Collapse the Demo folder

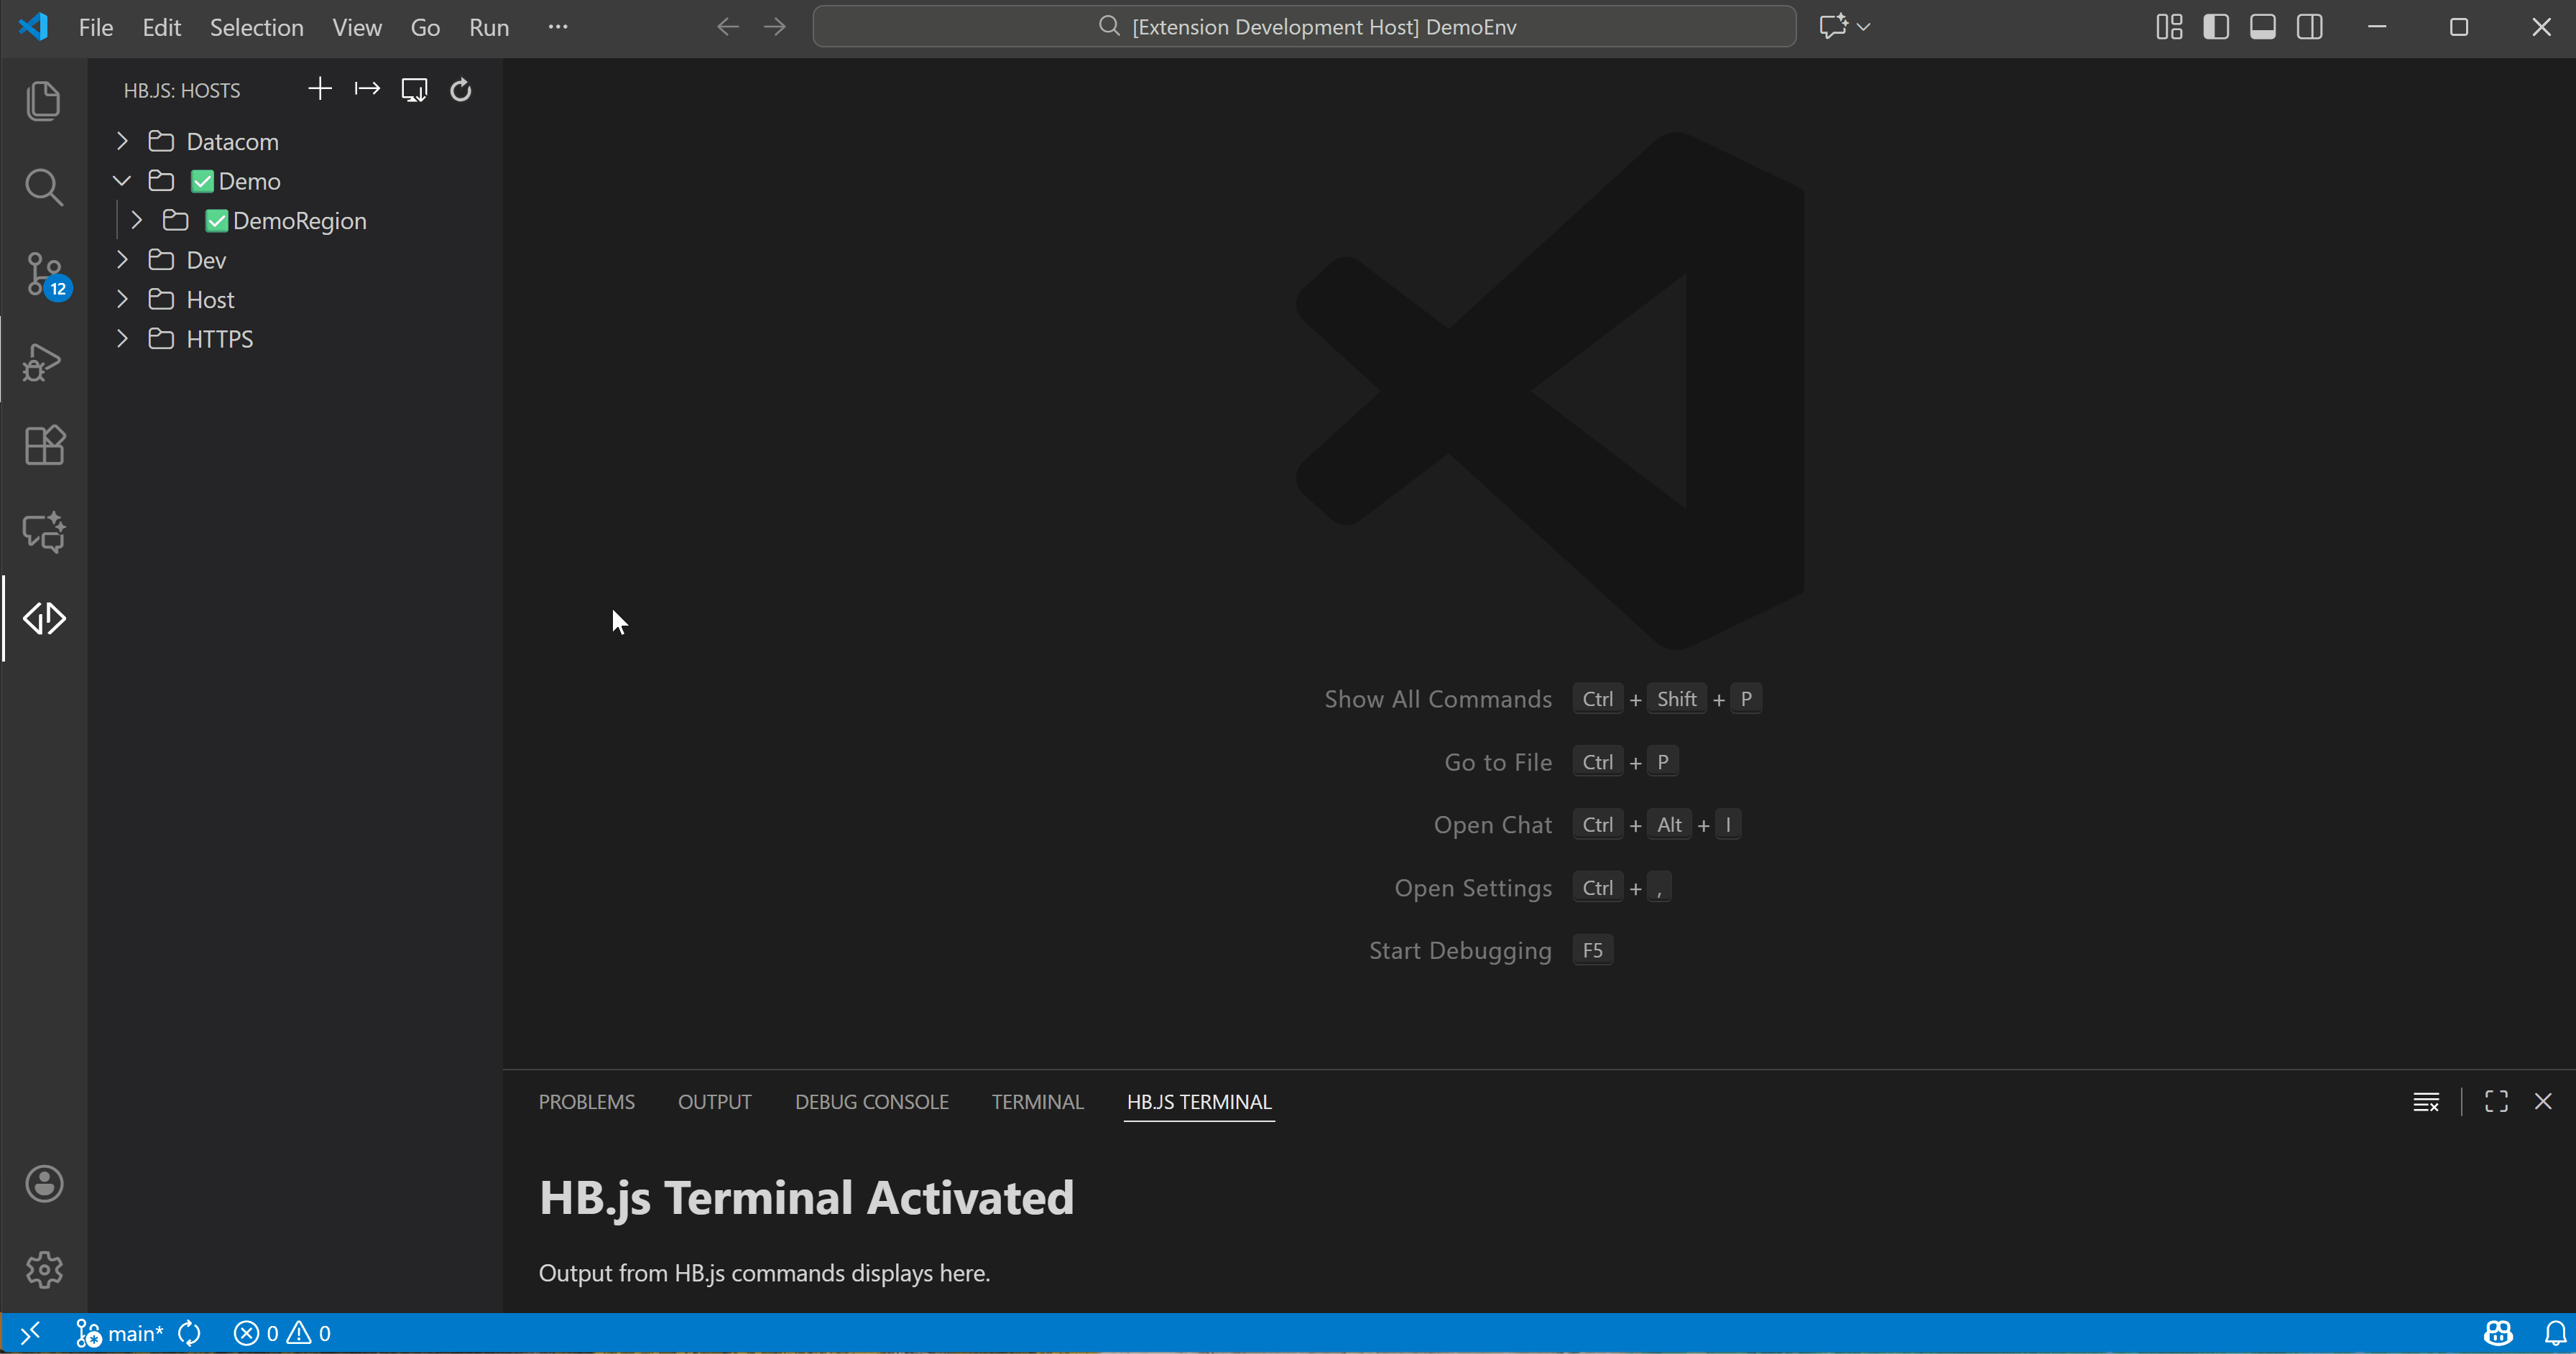pos(121,181)
